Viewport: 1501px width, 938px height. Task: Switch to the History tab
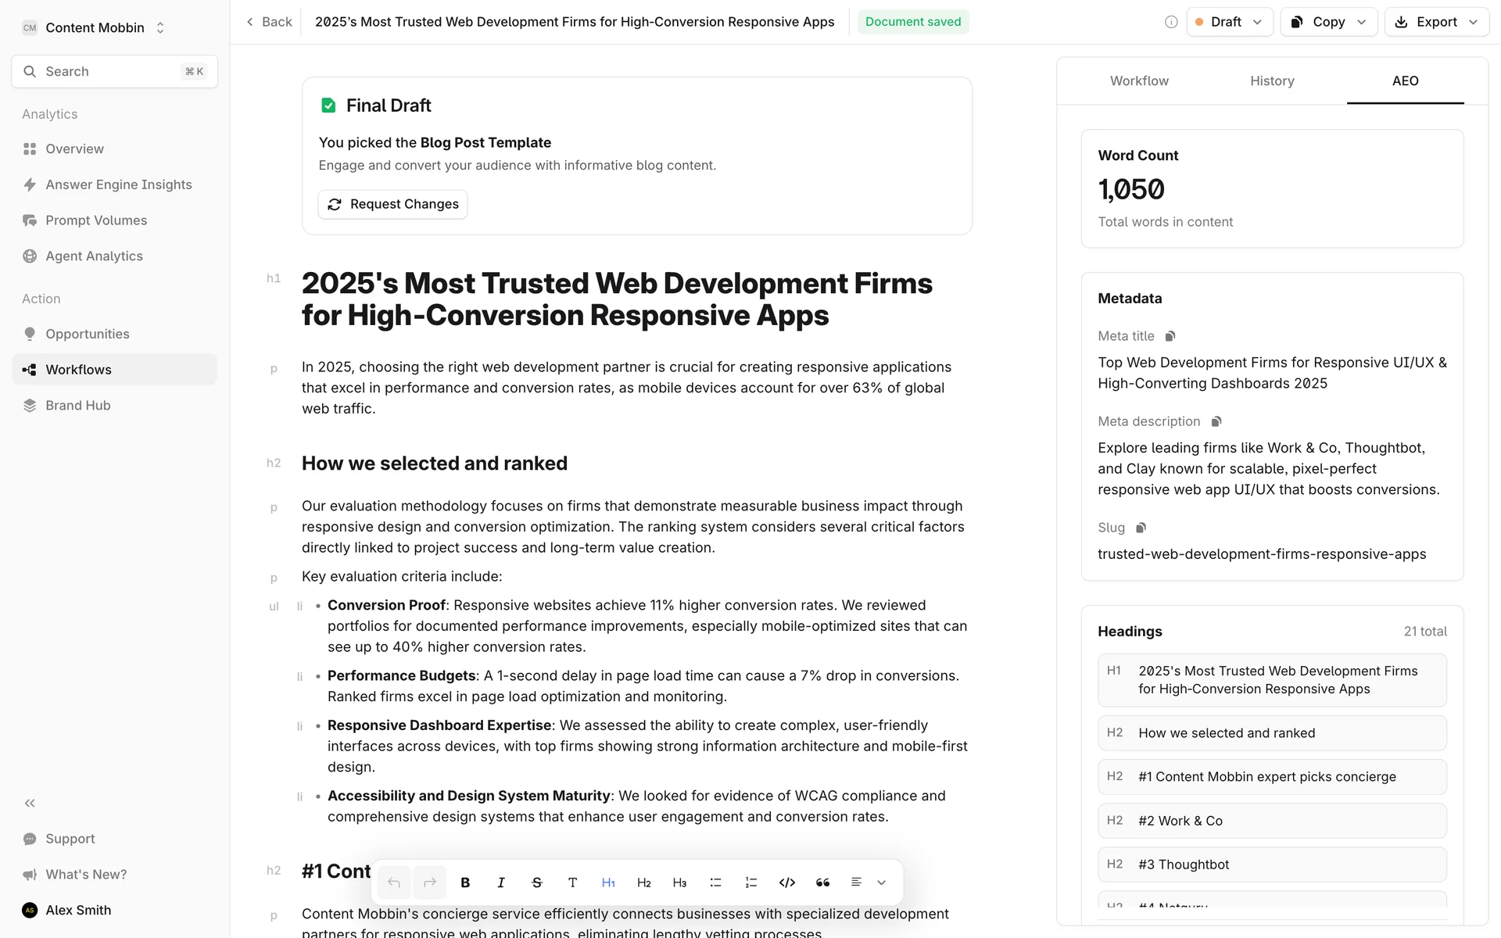[1272, 81]
